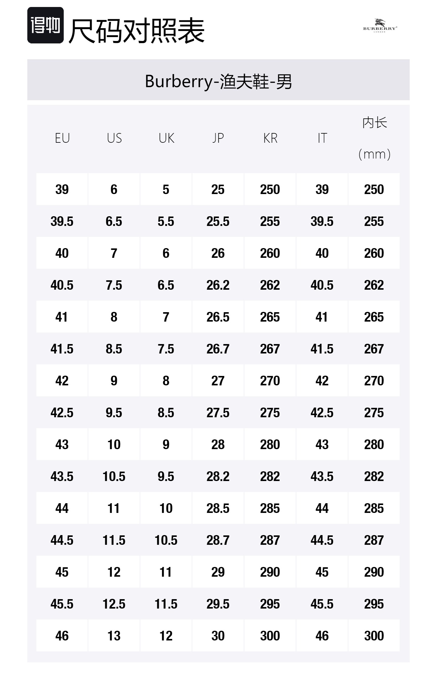Click the 尺码对照表 title text

click(137, 30)
